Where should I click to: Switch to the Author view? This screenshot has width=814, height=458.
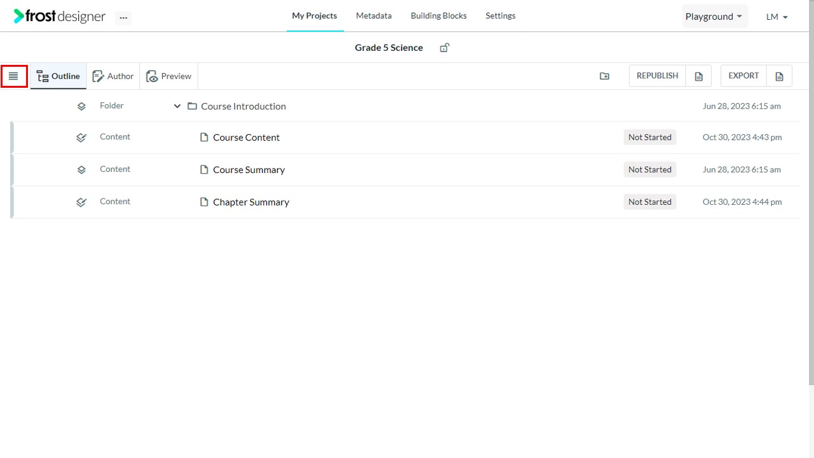(113, 76)
